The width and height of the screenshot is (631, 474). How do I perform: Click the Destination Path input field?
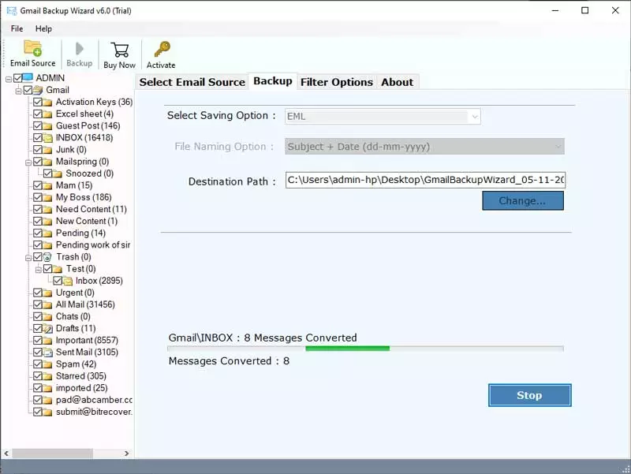coord(425,180)
